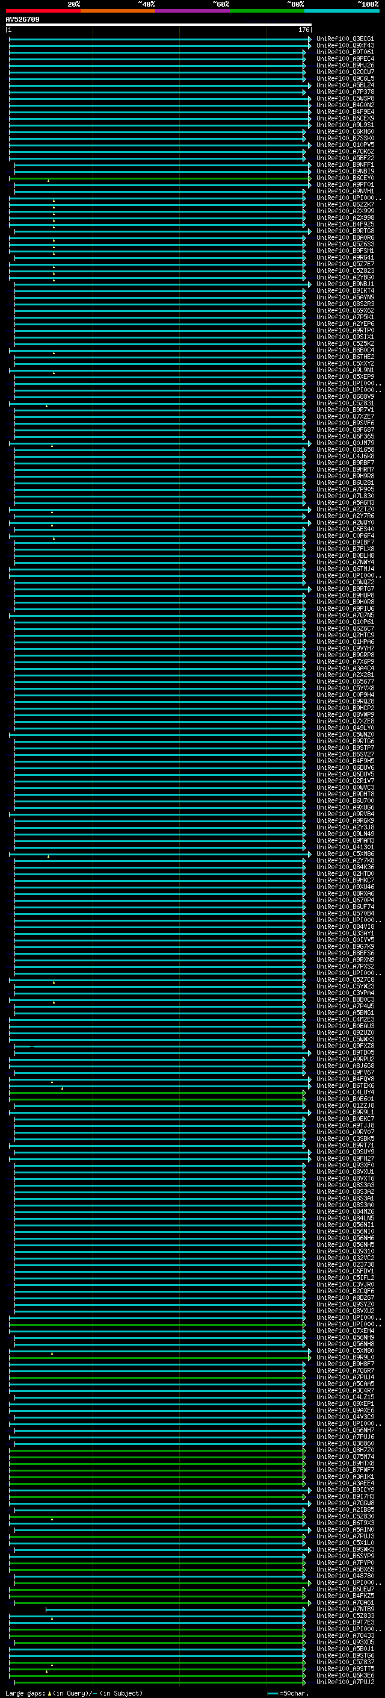
Task: Open hit UniRef100_A5BLZ4
Action: point(345,85)
